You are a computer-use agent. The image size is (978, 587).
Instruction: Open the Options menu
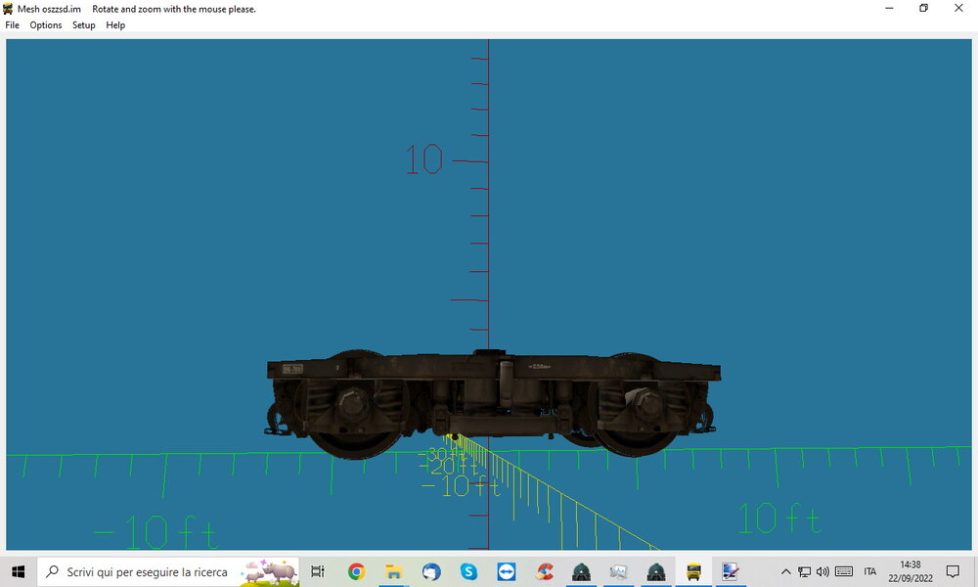[46, 25]
